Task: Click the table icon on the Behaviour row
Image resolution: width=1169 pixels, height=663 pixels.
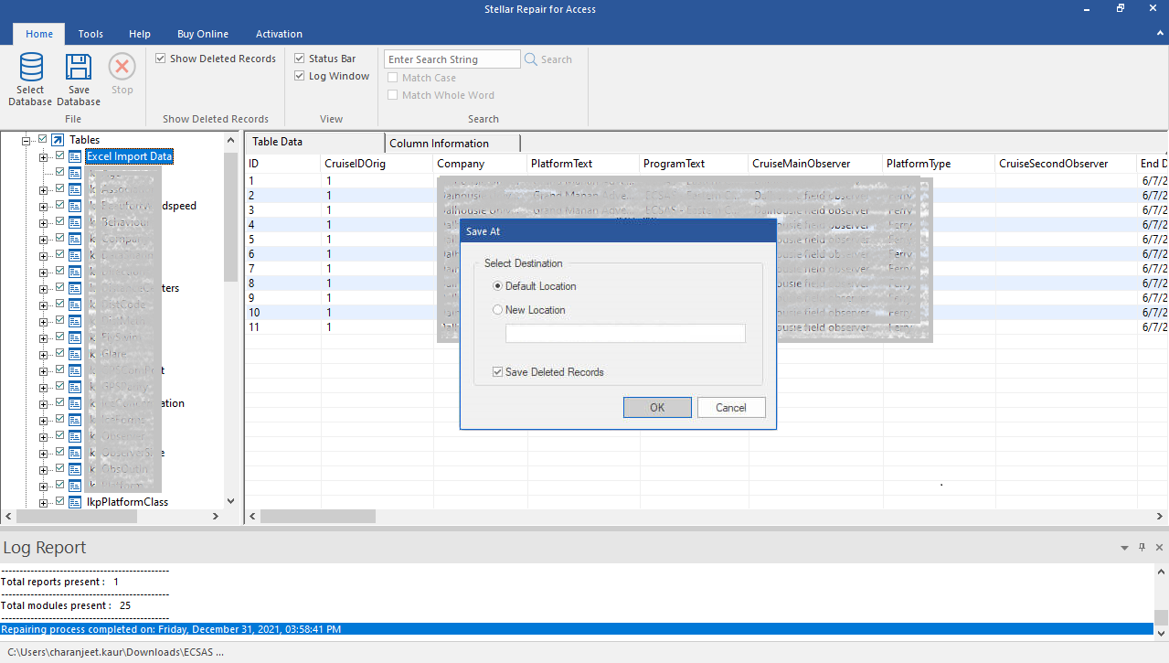Action: (75, 222)
